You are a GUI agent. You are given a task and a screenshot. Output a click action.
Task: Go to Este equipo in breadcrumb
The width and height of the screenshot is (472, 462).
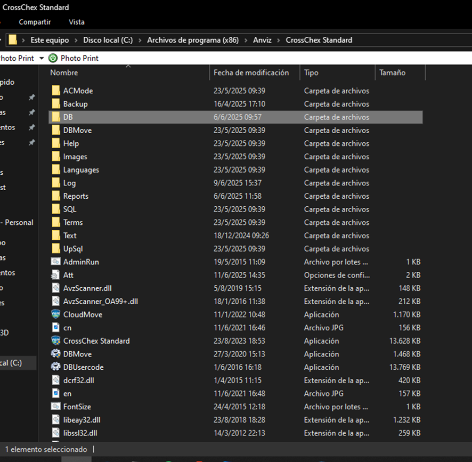tap(50, 40)
